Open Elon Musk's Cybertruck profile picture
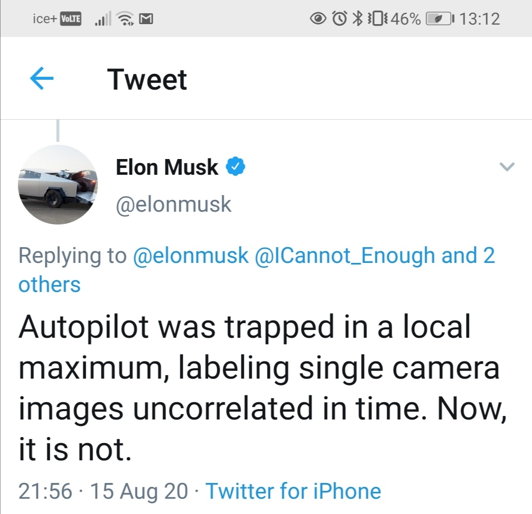The image size is (532, 514). pos(58,185)
